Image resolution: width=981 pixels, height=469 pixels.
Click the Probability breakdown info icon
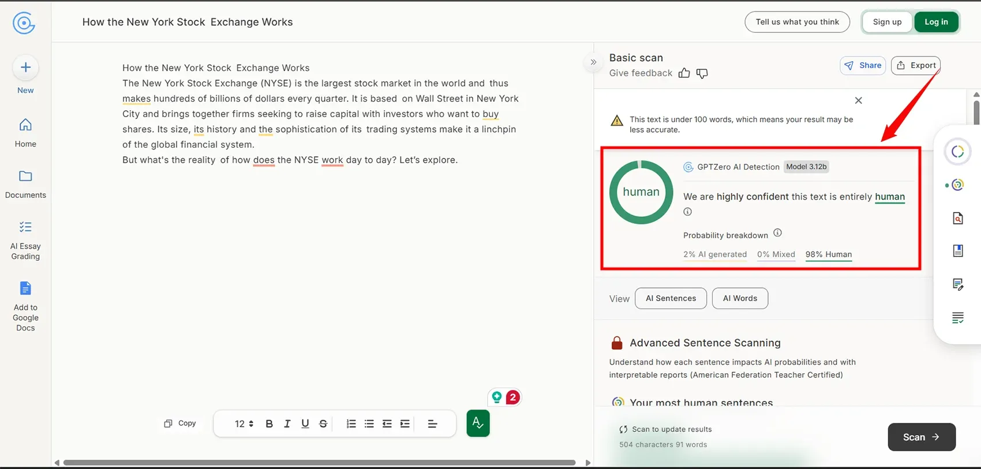tap(777, 233)
